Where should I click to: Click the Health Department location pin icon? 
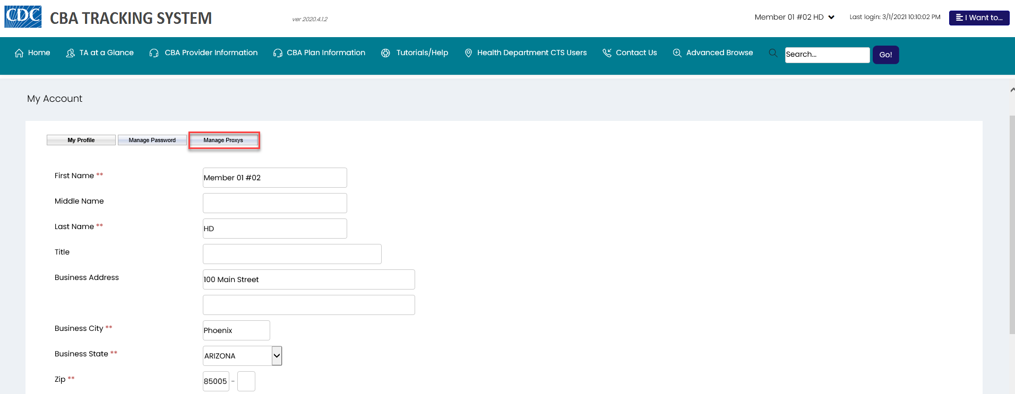[x=468, y=53]
